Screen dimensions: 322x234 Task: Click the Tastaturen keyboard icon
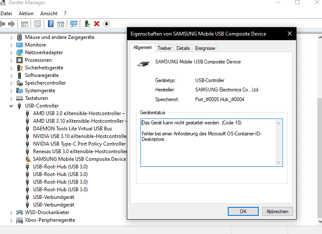coord(20,98)
